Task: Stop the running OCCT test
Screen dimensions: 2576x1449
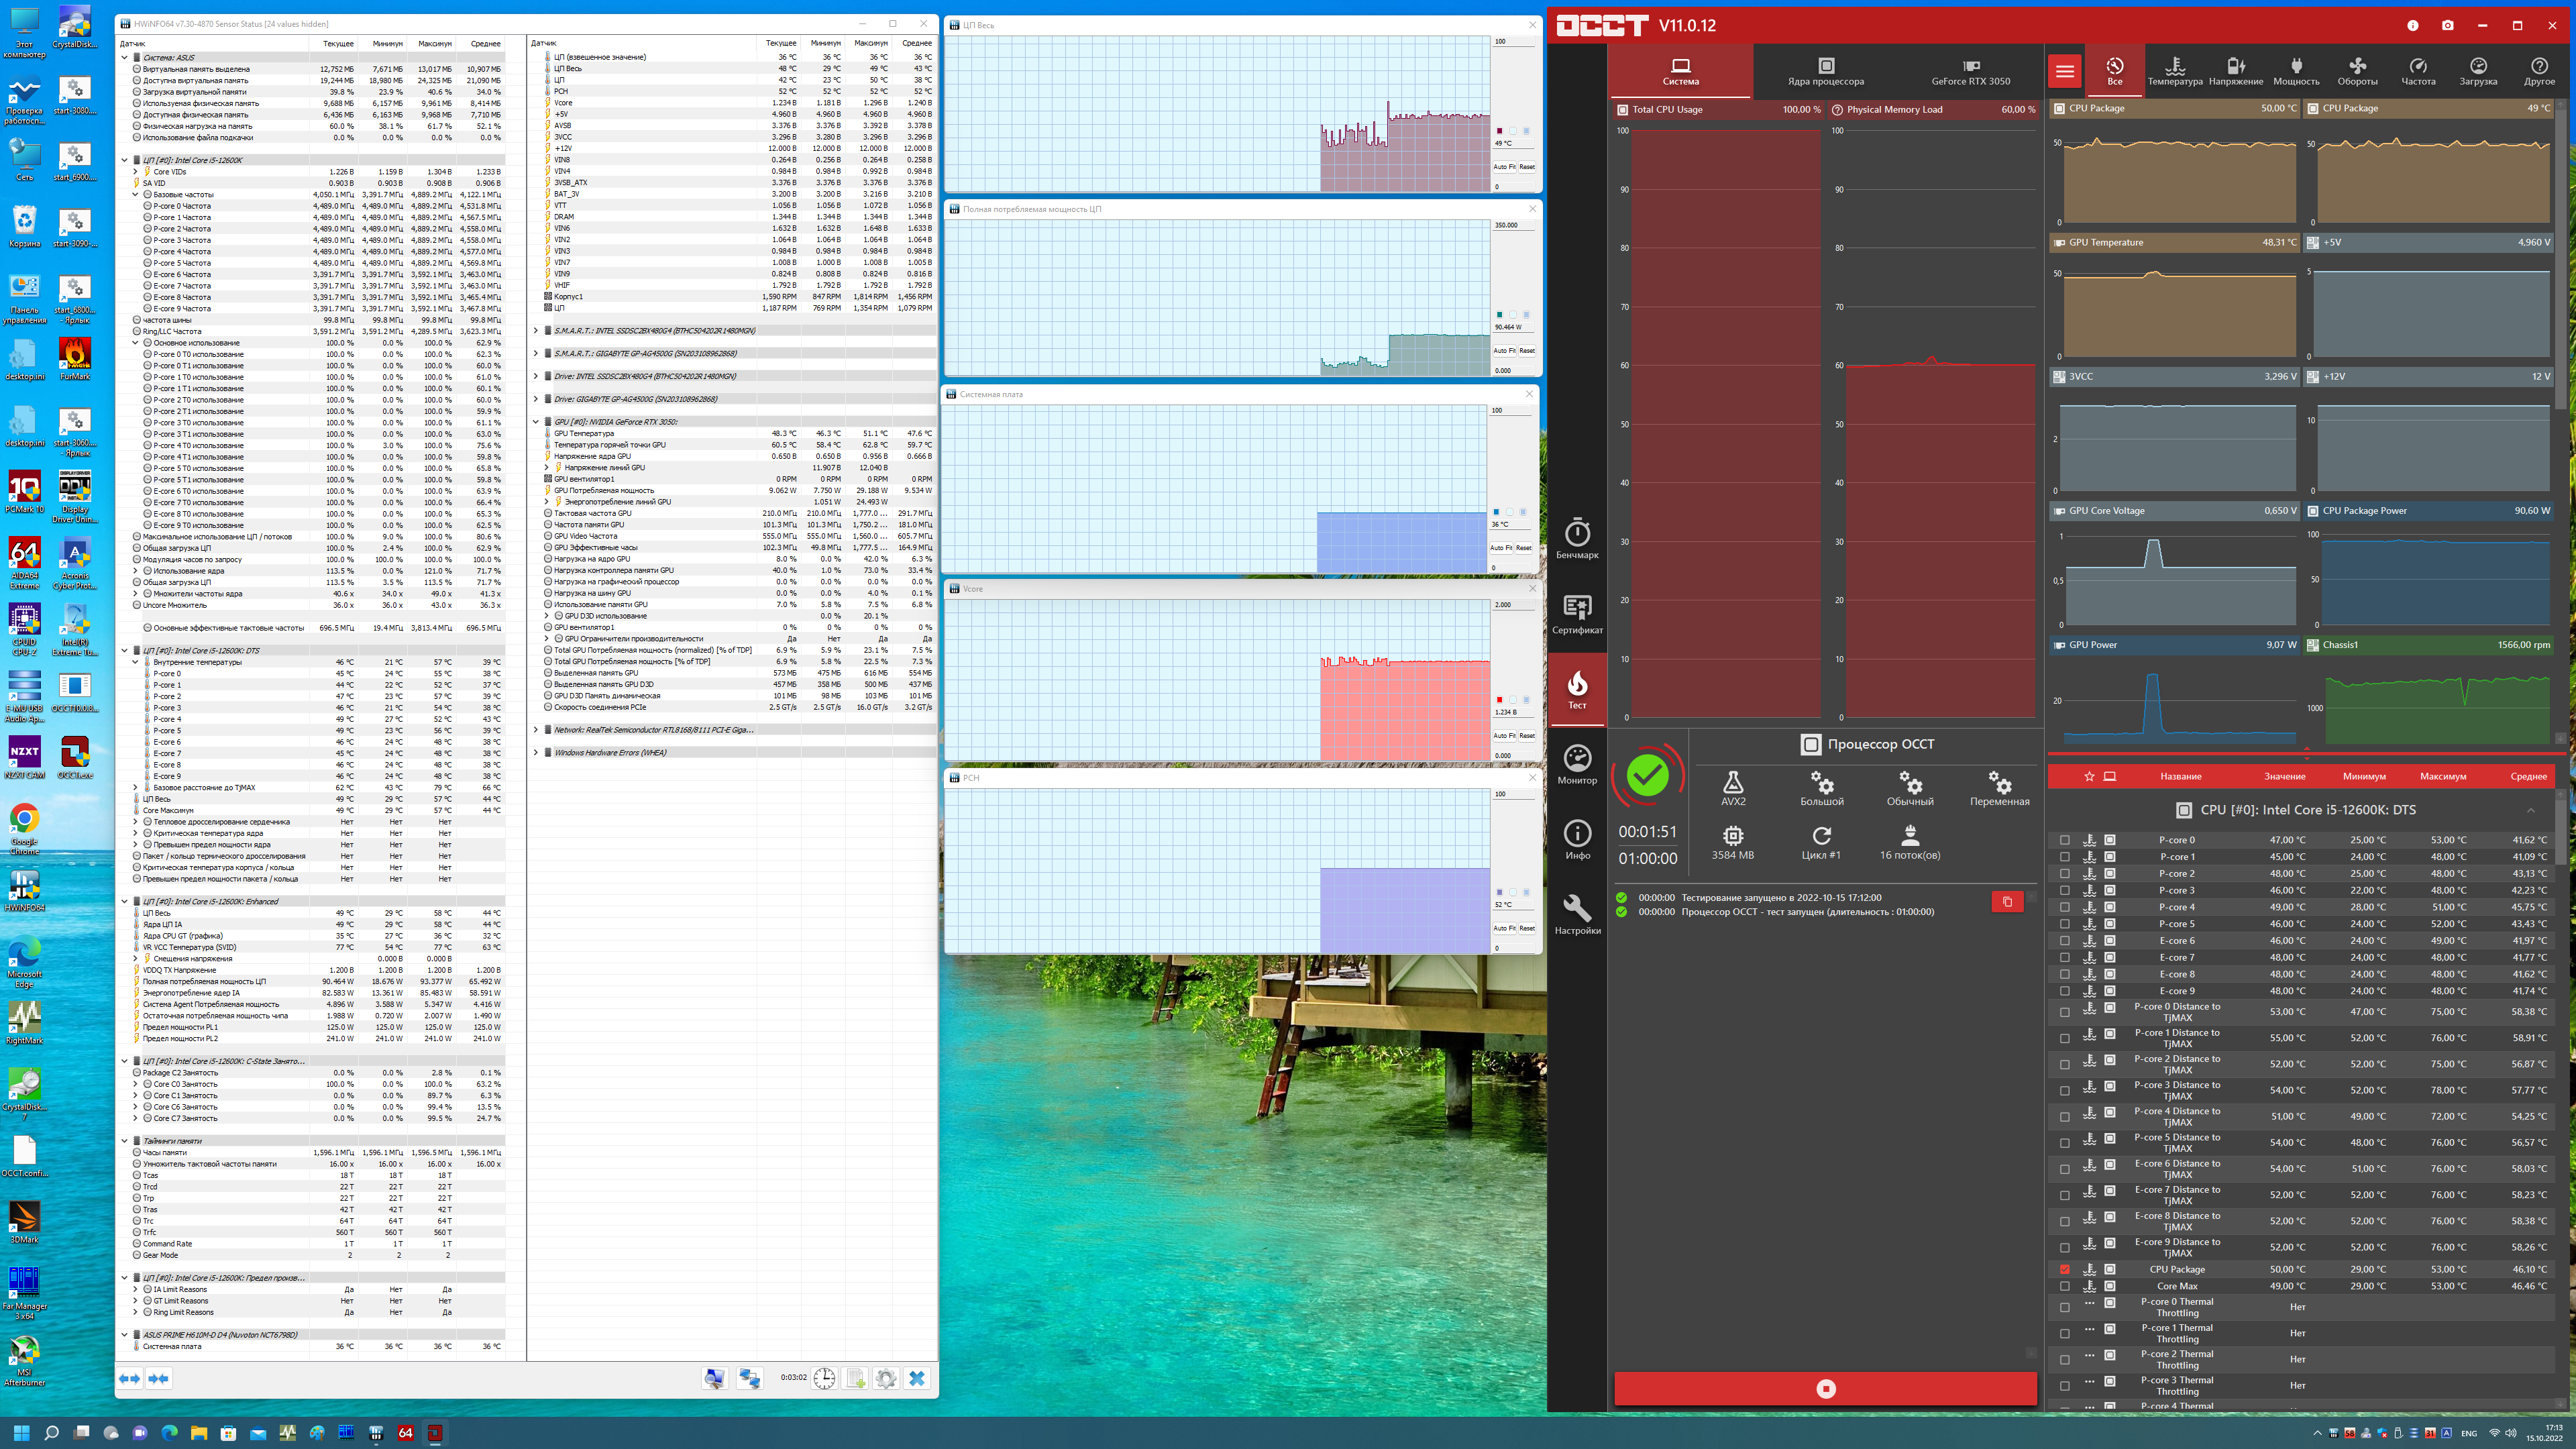Action: tap(1825, 1388)
